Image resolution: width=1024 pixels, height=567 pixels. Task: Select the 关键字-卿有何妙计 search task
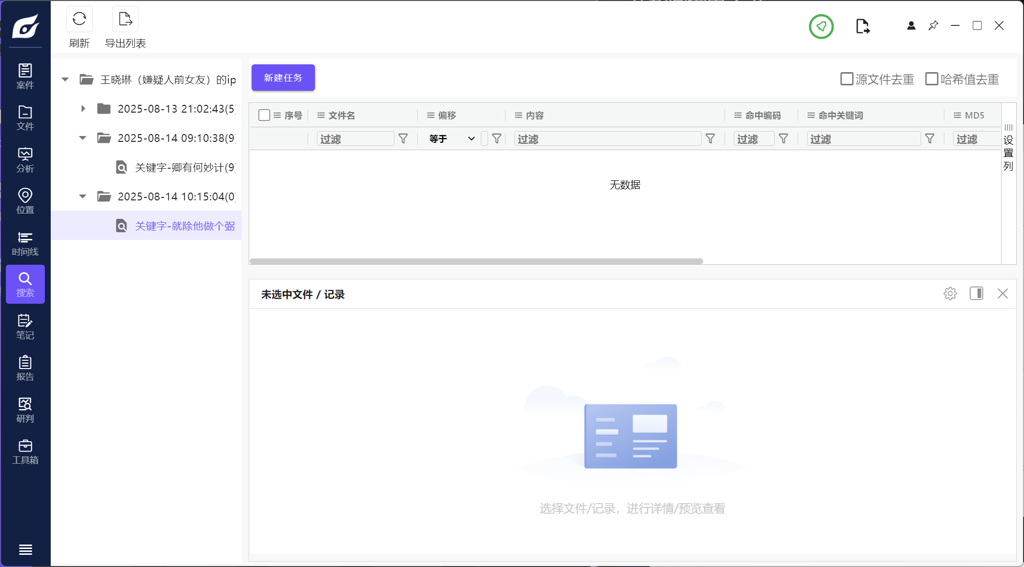[x=184, y=168]
